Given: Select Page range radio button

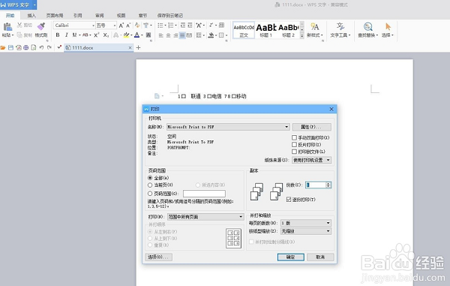Looking at the screenshot, I should pos(150,194).
